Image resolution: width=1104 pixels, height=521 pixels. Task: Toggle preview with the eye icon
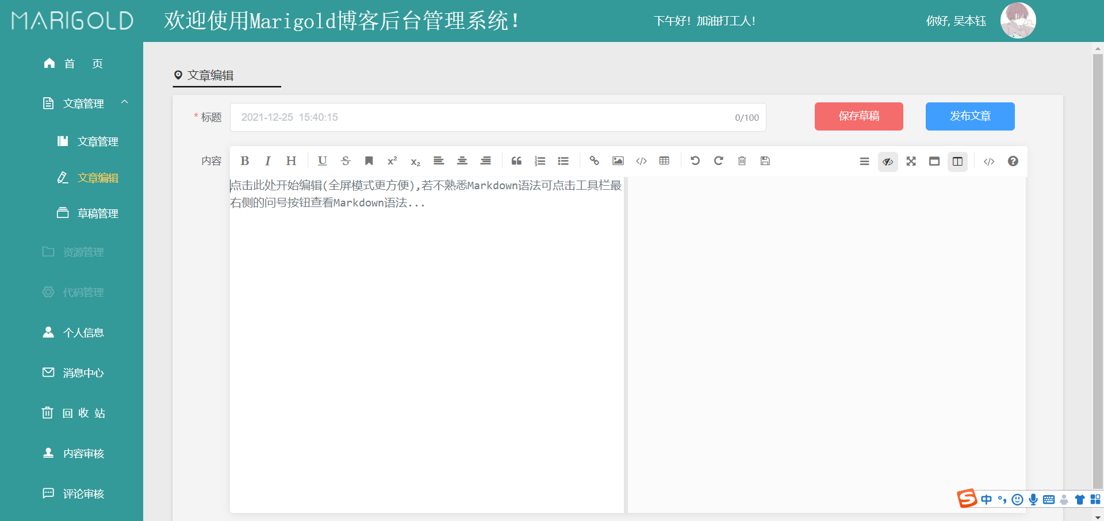(x=887, y=162)
